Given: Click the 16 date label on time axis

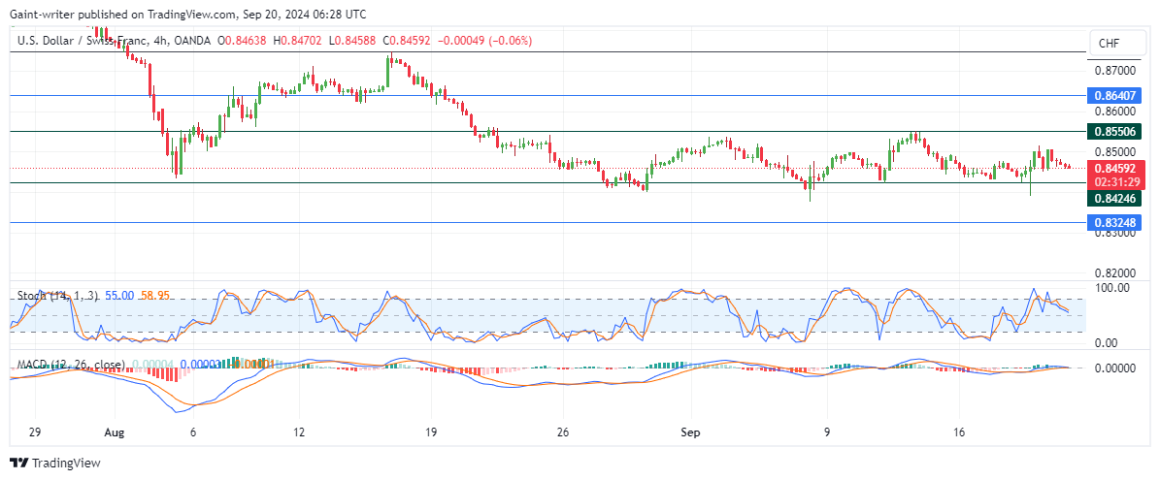Looking at the screenshot, I should (x=958, y=432).
